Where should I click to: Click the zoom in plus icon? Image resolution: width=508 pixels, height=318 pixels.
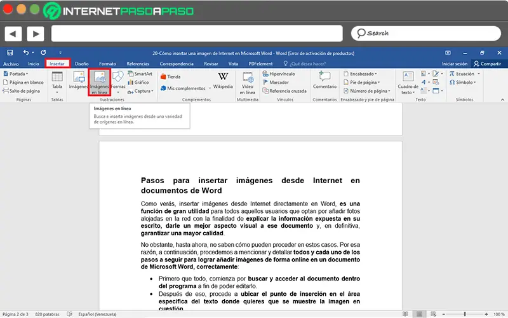click(486, 314)
